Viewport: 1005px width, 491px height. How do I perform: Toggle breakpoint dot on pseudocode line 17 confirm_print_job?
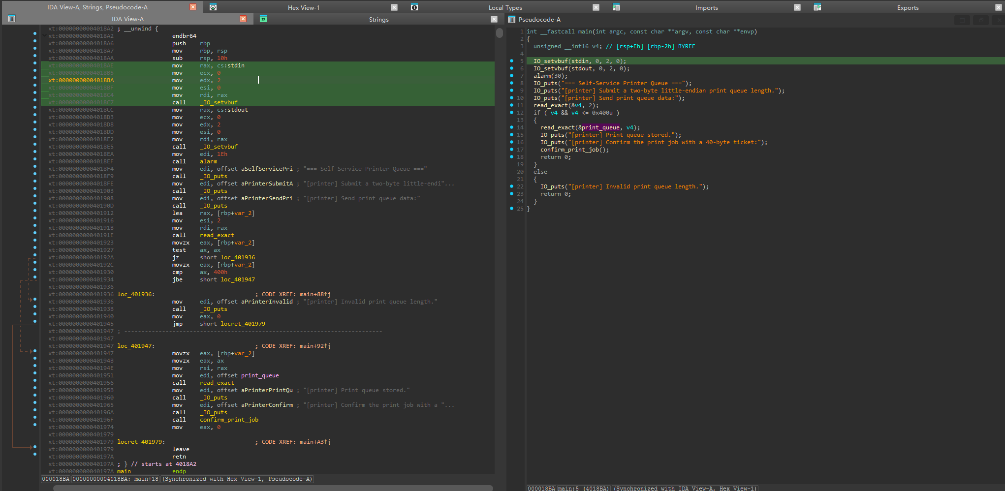pos(512,150)
